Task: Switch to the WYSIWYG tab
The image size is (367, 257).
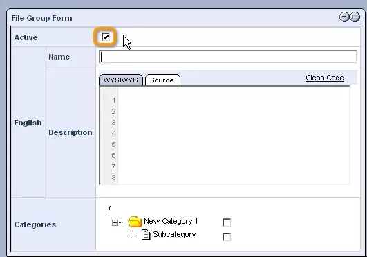Action: pyautogui.click(x=121, y=80)
